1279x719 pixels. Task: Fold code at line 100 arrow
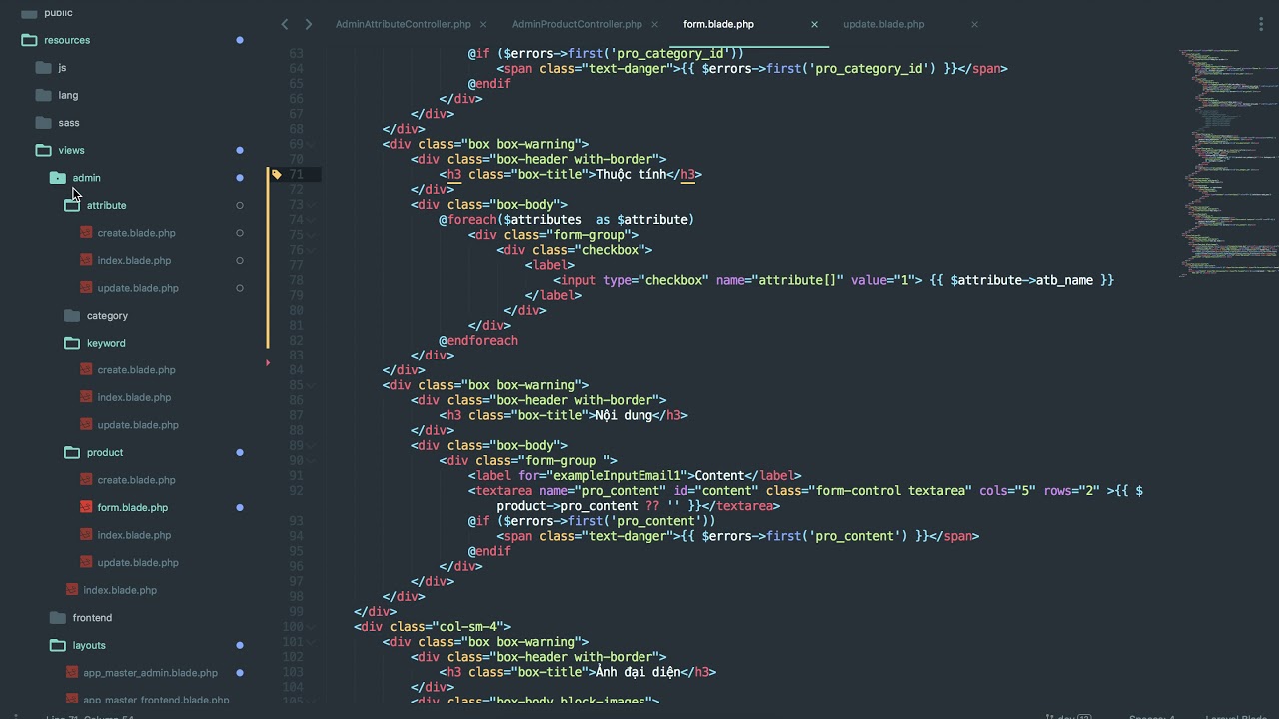point(311,627)
